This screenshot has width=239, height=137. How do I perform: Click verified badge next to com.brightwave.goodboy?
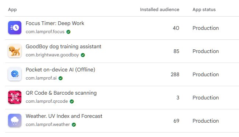[83, 55]
